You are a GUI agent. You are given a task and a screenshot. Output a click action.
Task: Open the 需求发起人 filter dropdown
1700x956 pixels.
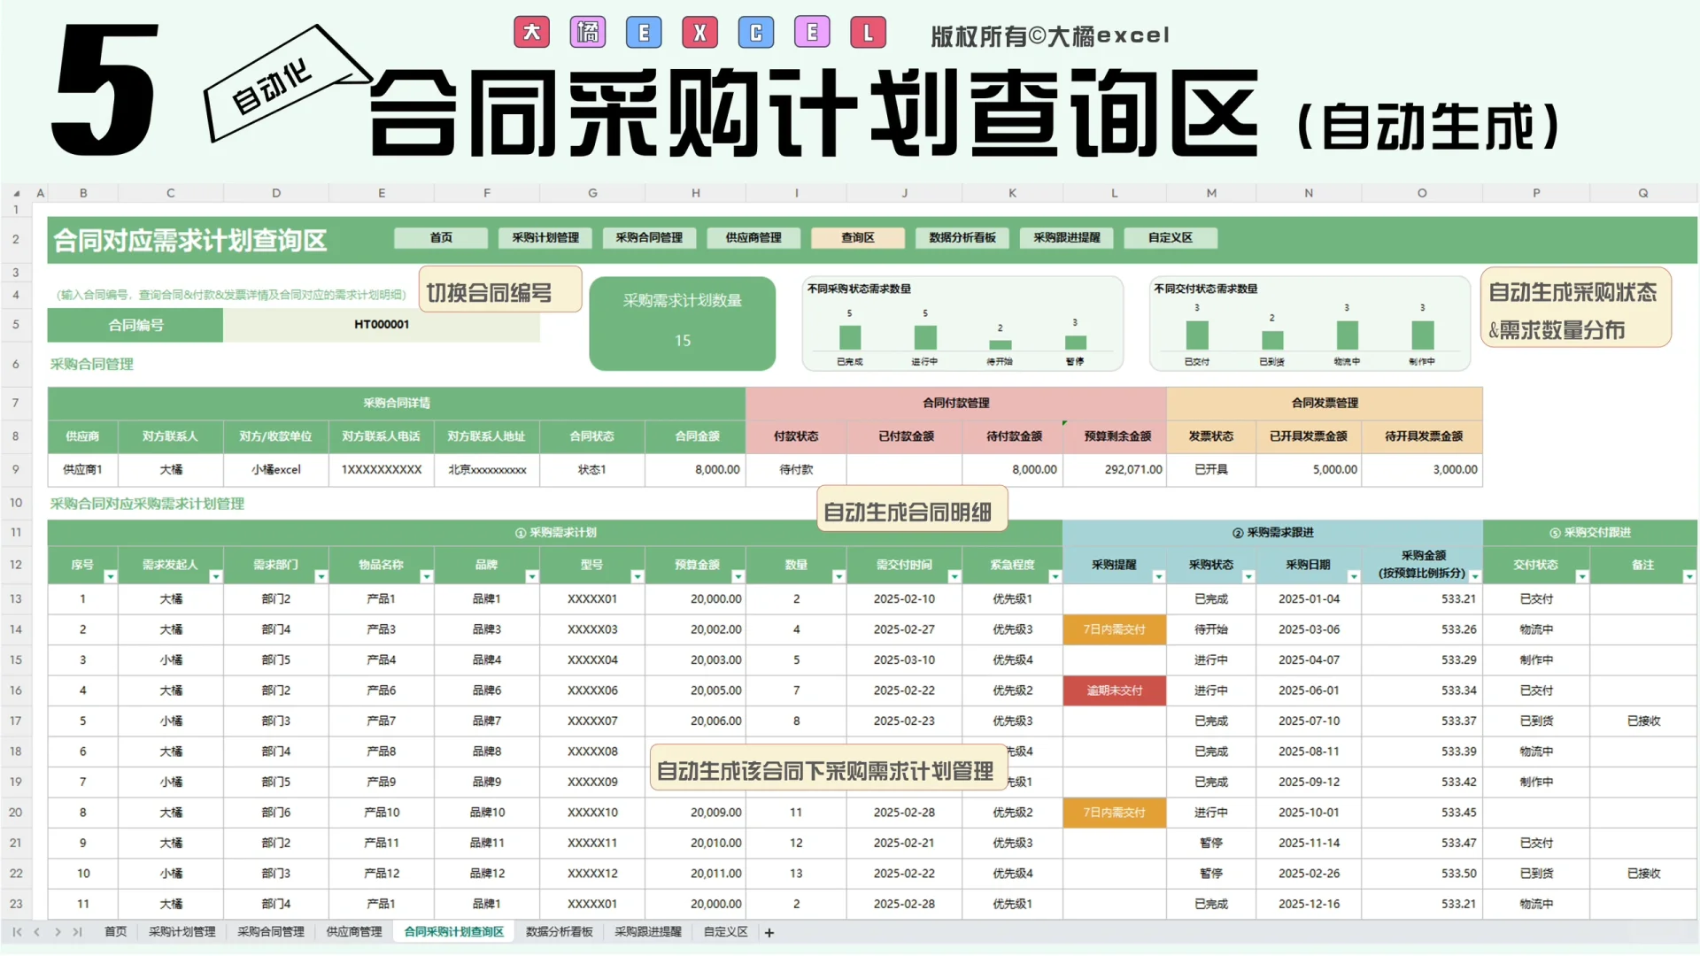pyautogui.click(x=215, y=577)
